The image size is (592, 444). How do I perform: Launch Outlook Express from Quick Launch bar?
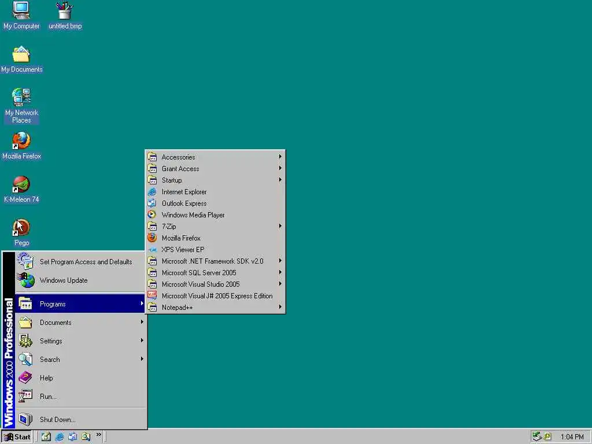72,437
